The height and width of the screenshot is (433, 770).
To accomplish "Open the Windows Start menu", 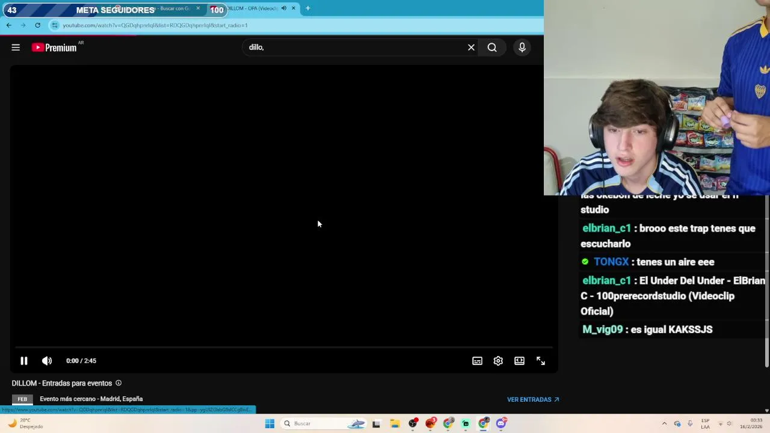I will (269, 423).
